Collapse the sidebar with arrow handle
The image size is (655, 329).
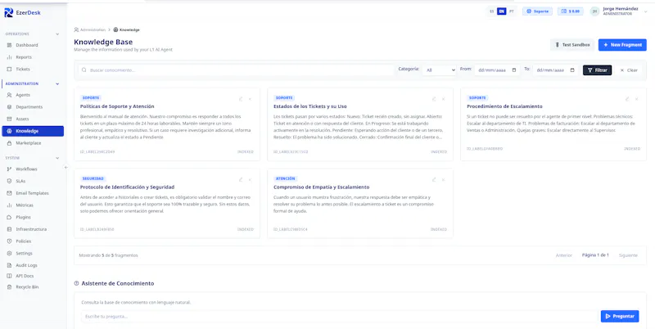click(66, 168)
